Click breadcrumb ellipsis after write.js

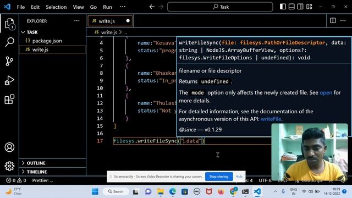(125, 32)
